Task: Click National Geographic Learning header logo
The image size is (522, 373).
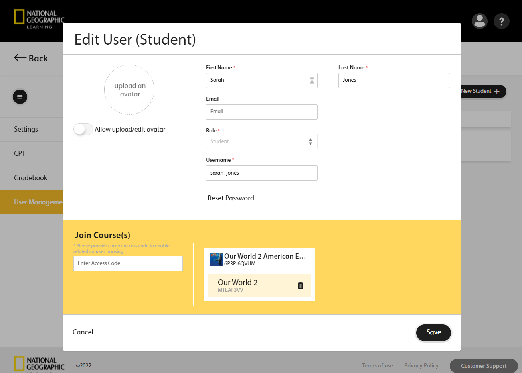Action: click(39, 19)
